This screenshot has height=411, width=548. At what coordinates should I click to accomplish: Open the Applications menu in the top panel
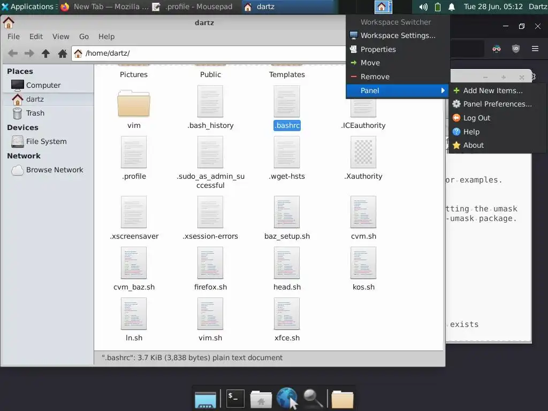tap(29, 6)
